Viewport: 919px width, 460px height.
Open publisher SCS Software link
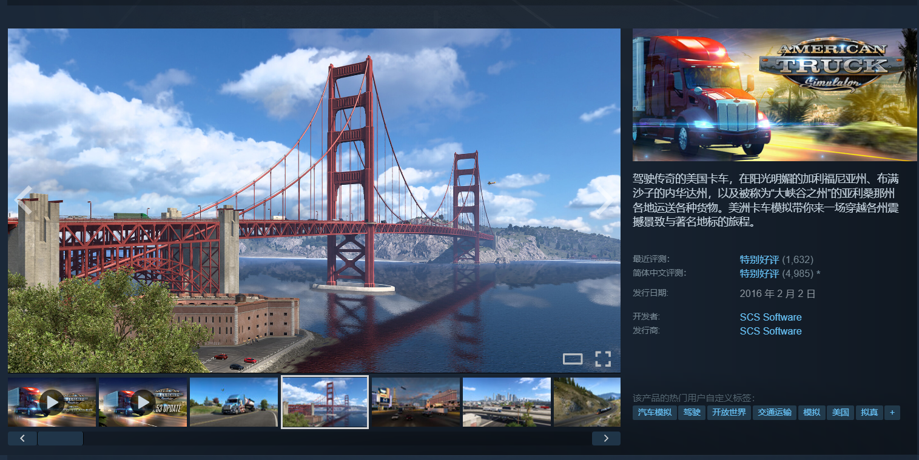tap(770, 331)
